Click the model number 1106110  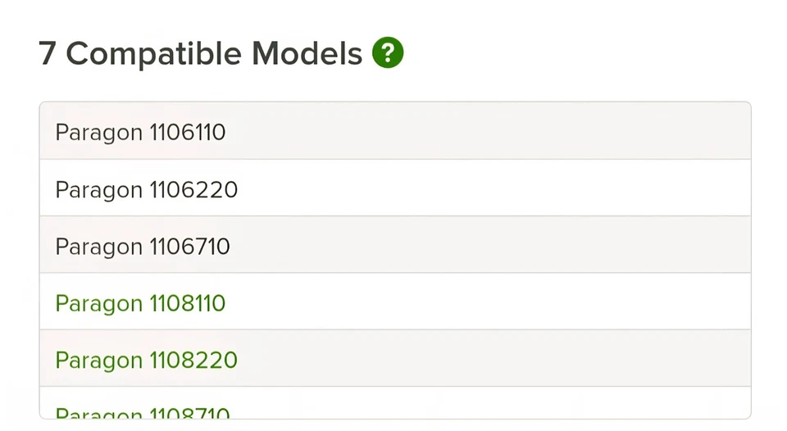tap(188, 132)
